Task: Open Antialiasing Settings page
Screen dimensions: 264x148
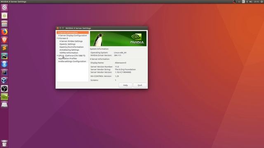Action: pos(69,50)
